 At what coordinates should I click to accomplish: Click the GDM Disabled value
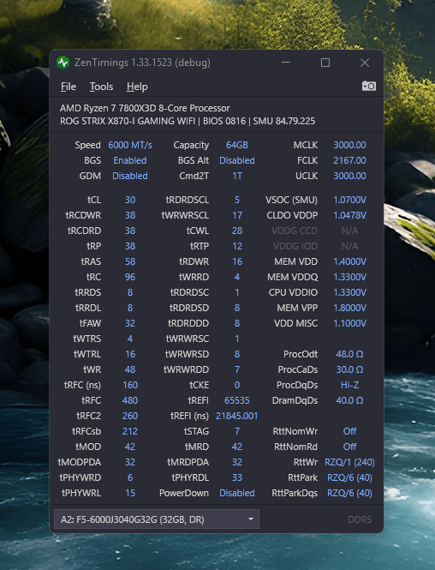[130, 176]
